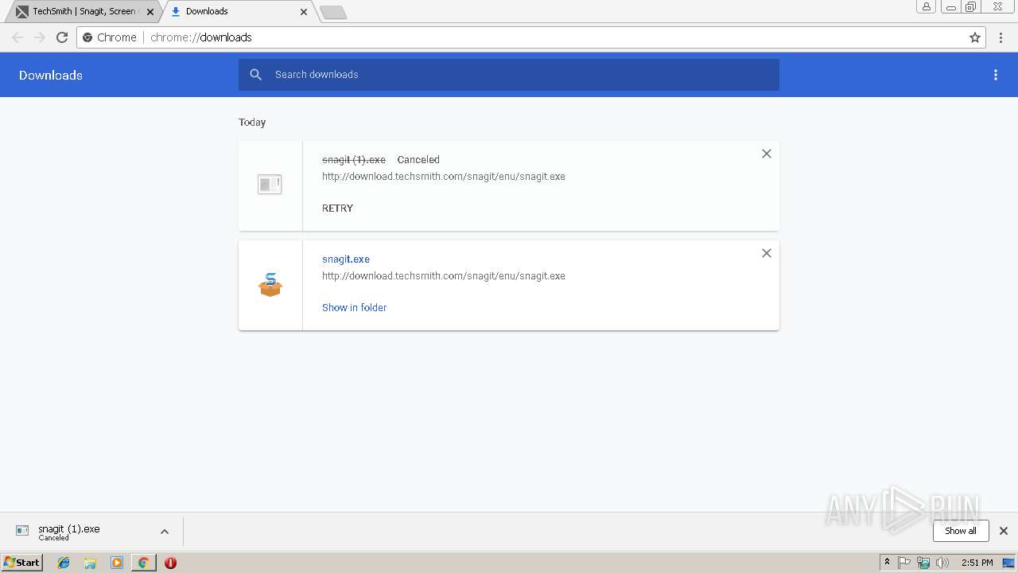Screen dimensions: 1018x573
Task: Open Internet Explorer from taskbar
Action: (64, 563)
